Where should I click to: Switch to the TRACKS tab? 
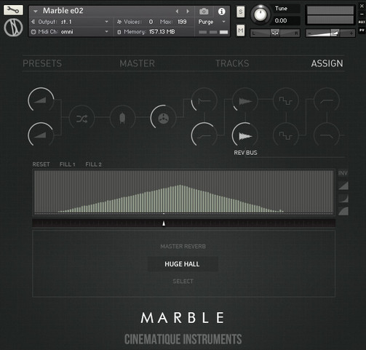232,63
